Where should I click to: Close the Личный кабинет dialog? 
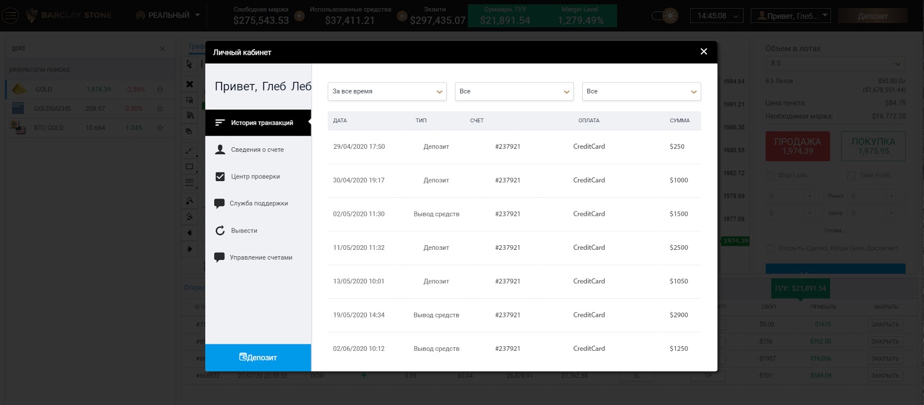[x=703, y=51]
